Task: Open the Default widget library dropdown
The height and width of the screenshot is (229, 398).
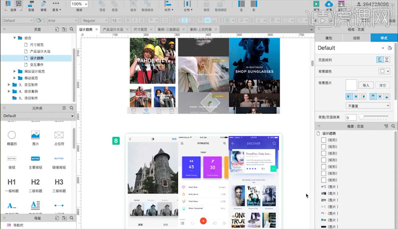Action: (38, 116)
